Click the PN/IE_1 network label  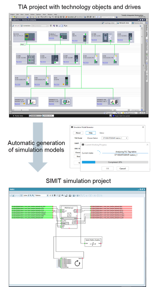pos(23,44)
